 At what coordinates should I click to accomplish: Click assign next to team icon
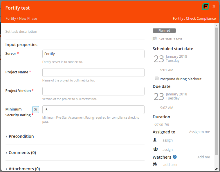click(167, 150)
